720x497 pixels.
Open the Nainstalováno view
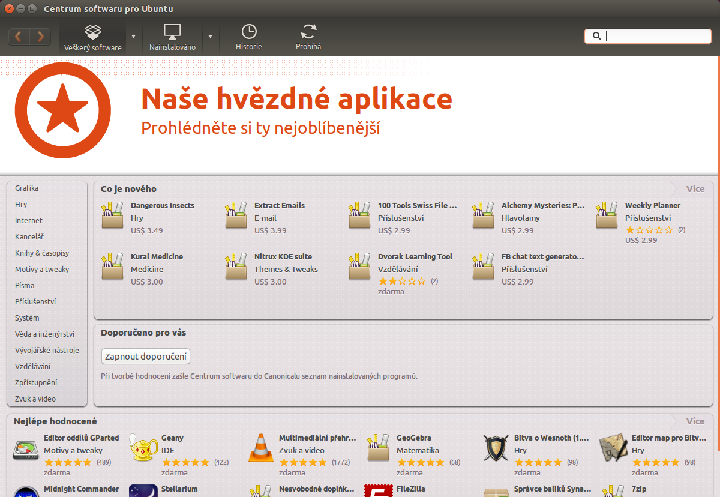(172, 37)
